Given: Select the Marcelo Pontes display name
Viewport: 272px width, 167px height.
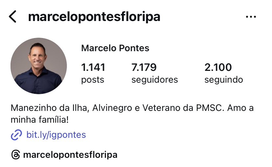Looking at the screenshot, I should pyautogui.click(x=115, y=48).
